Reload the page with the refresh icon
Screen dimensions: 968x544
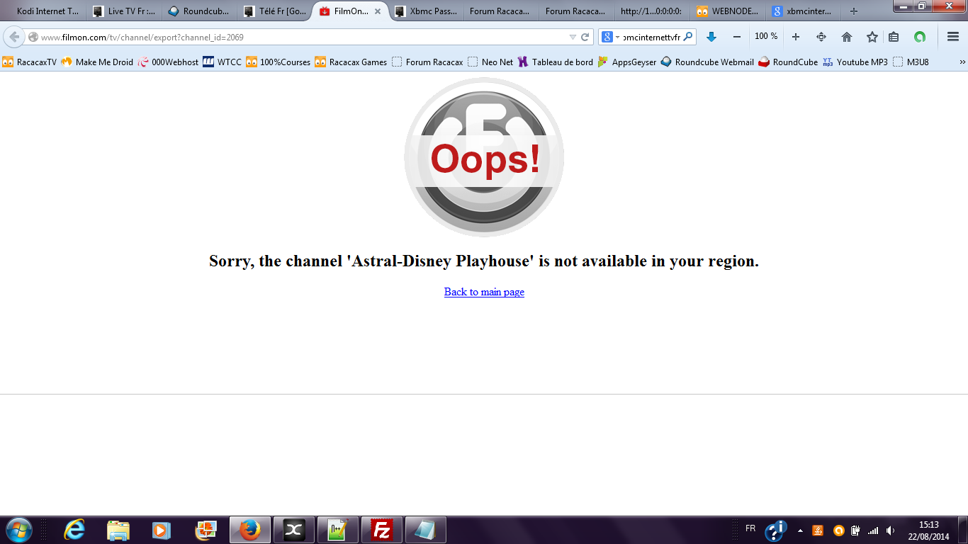tap(585, 37)
